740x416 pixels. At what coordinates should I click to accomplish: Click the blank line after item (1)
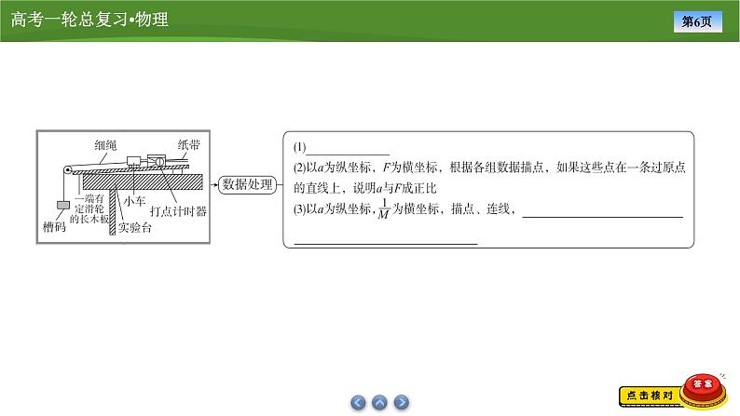[x=348, y=149]
